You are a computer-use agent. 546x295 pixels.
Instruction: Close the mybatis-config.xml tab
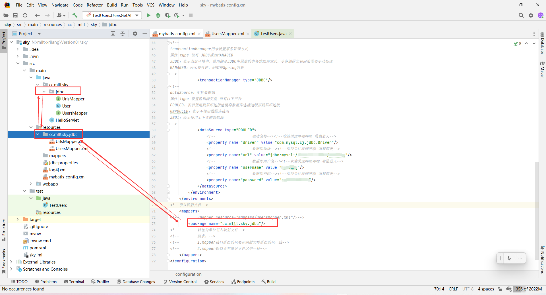coord(199,34)
